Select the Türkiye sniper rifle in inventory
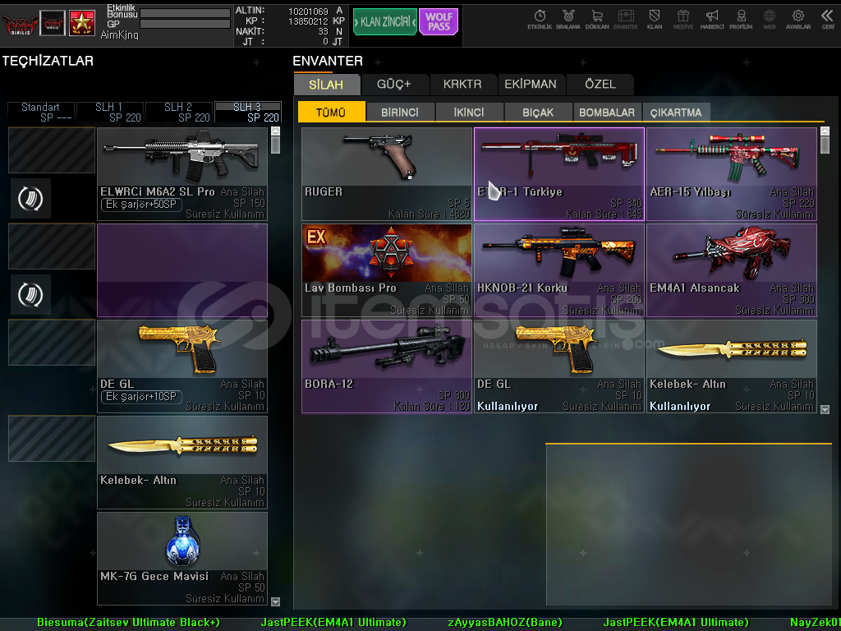 pos(558,174)
